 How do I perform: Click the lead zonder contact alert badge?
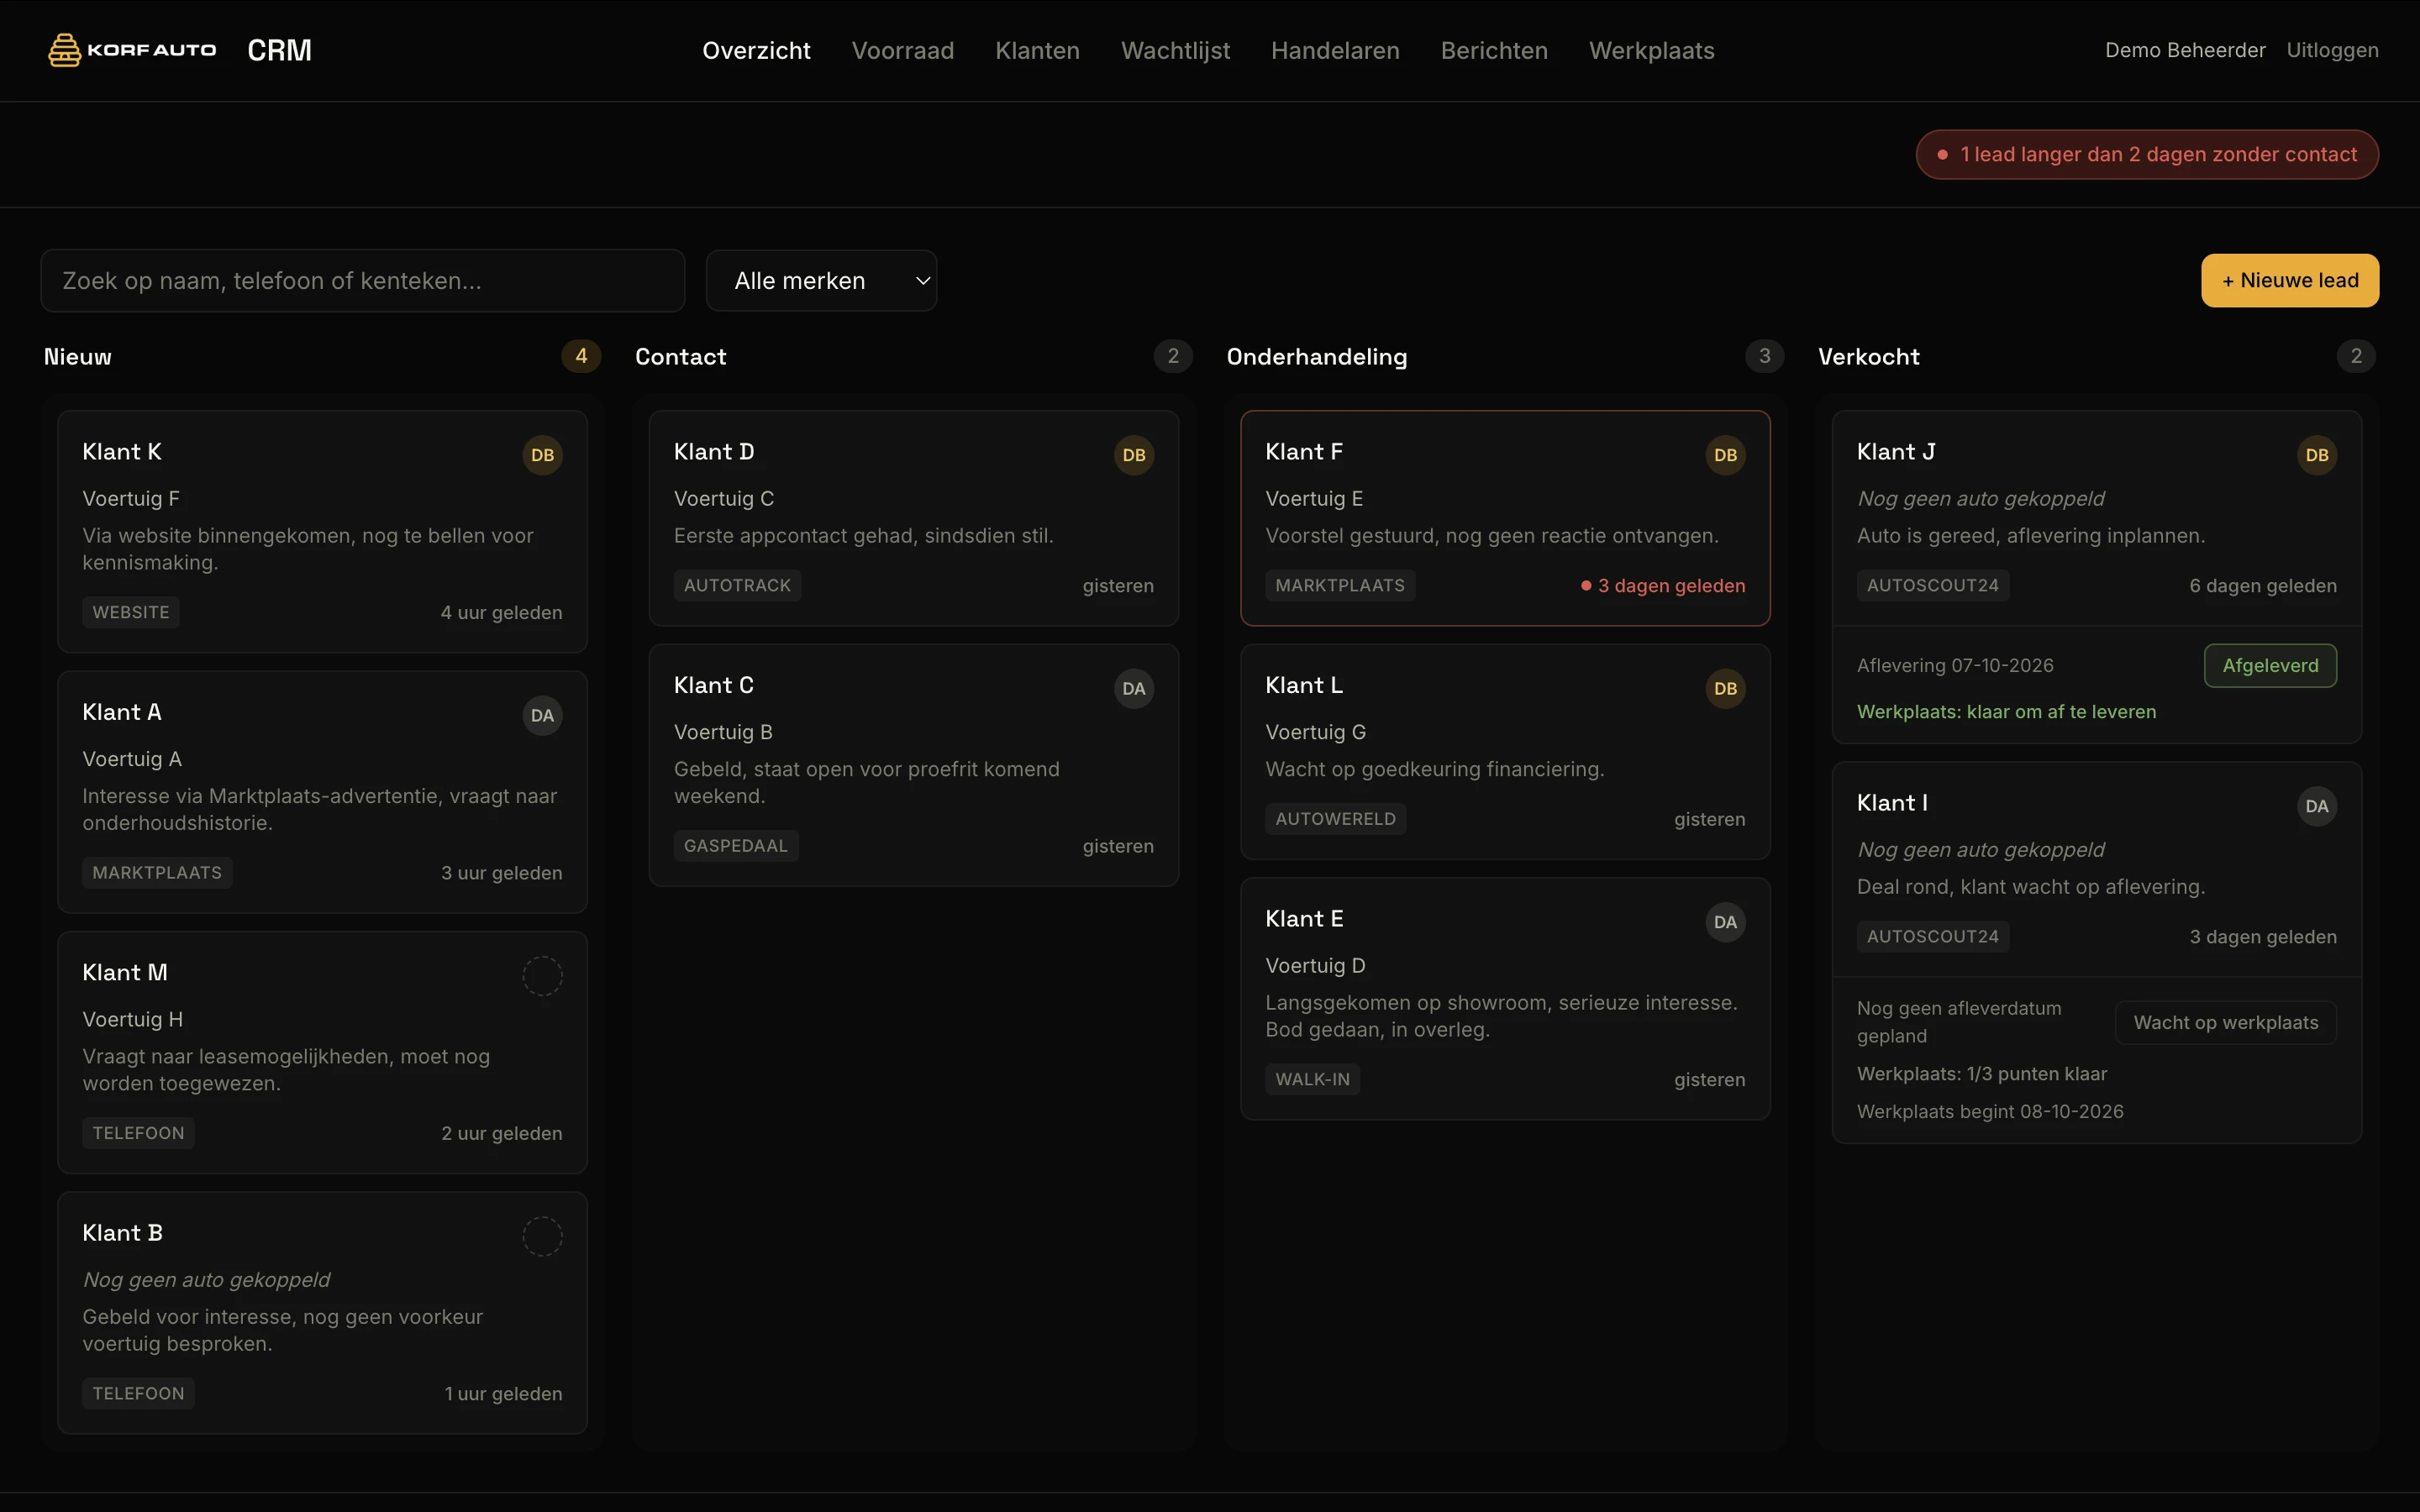pyautogui.click(x=2147, y=154)
